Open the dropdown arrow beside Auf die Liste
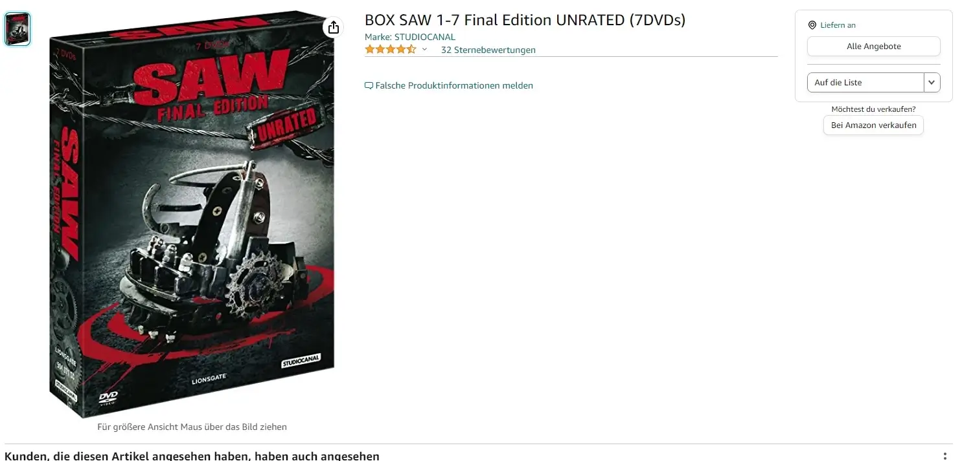Image resolution: width=973 pixels, height=461 pixels. (x=932, y=82)
